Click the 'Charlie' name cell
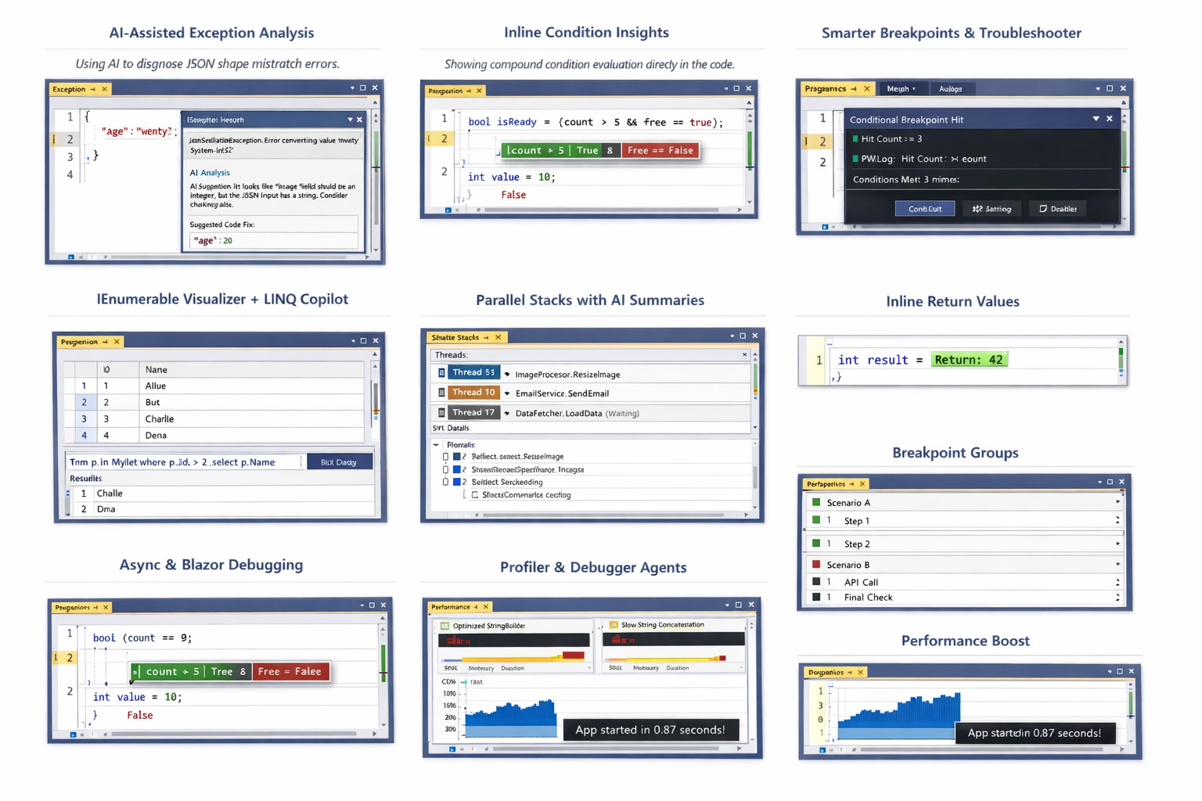Screen dimensions: 1202x801 [251, 418]
